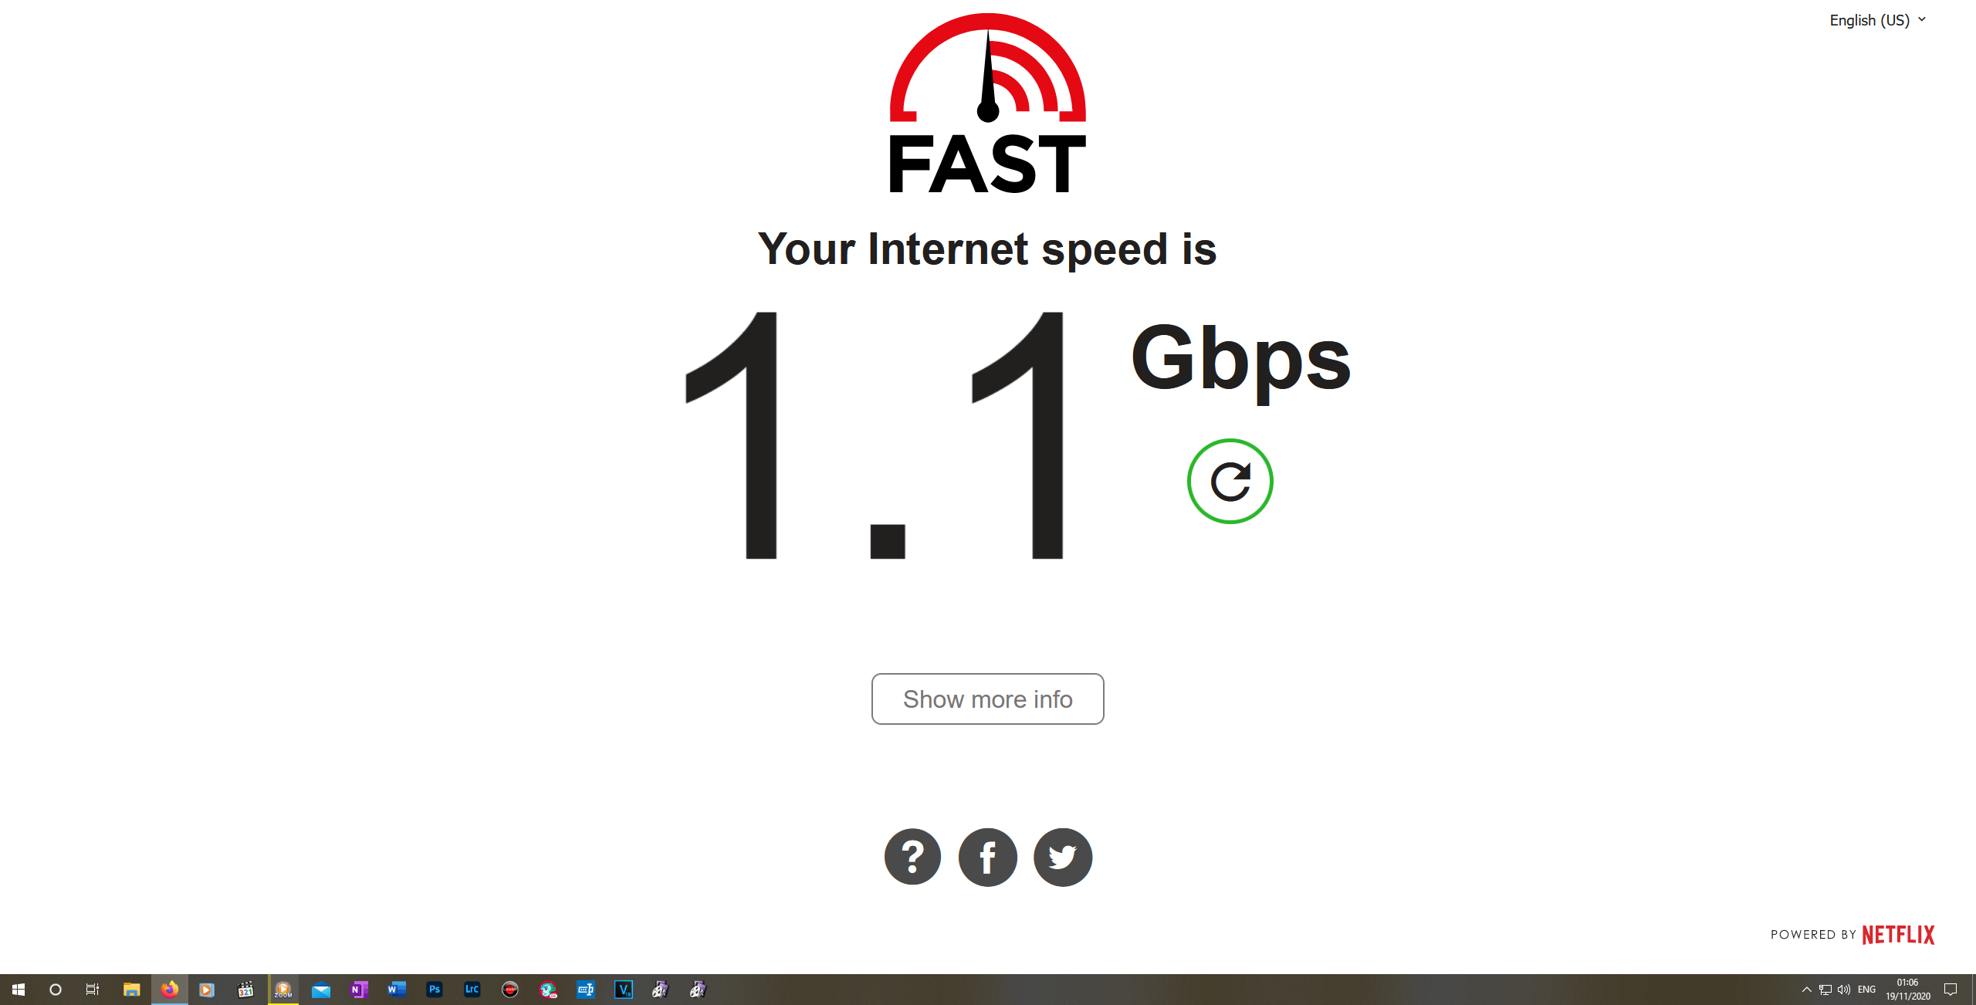
Task: Launch OneNote from the taskbar
Action: point(359,990)
